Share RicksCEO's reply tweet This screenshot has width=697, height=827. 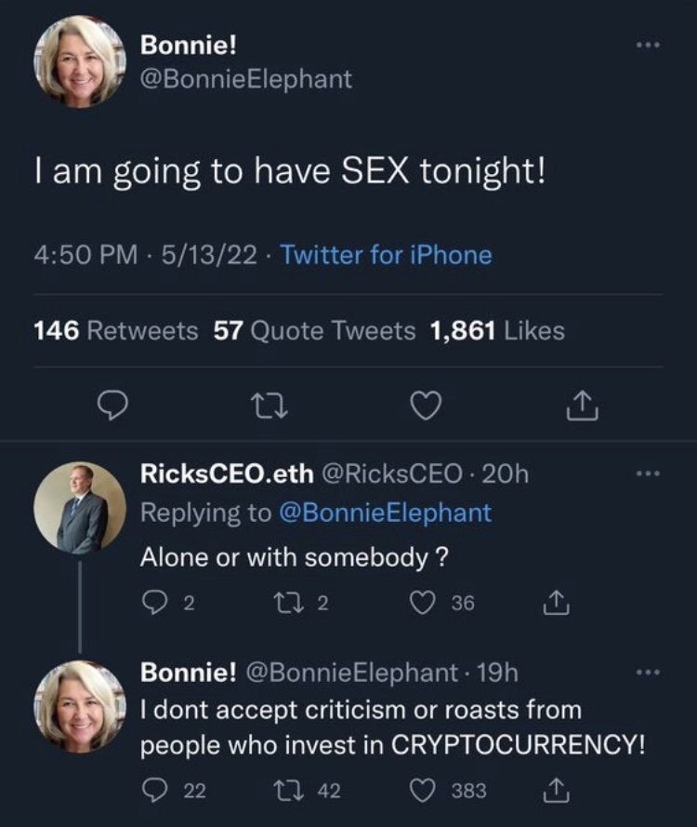pos(557,603)
